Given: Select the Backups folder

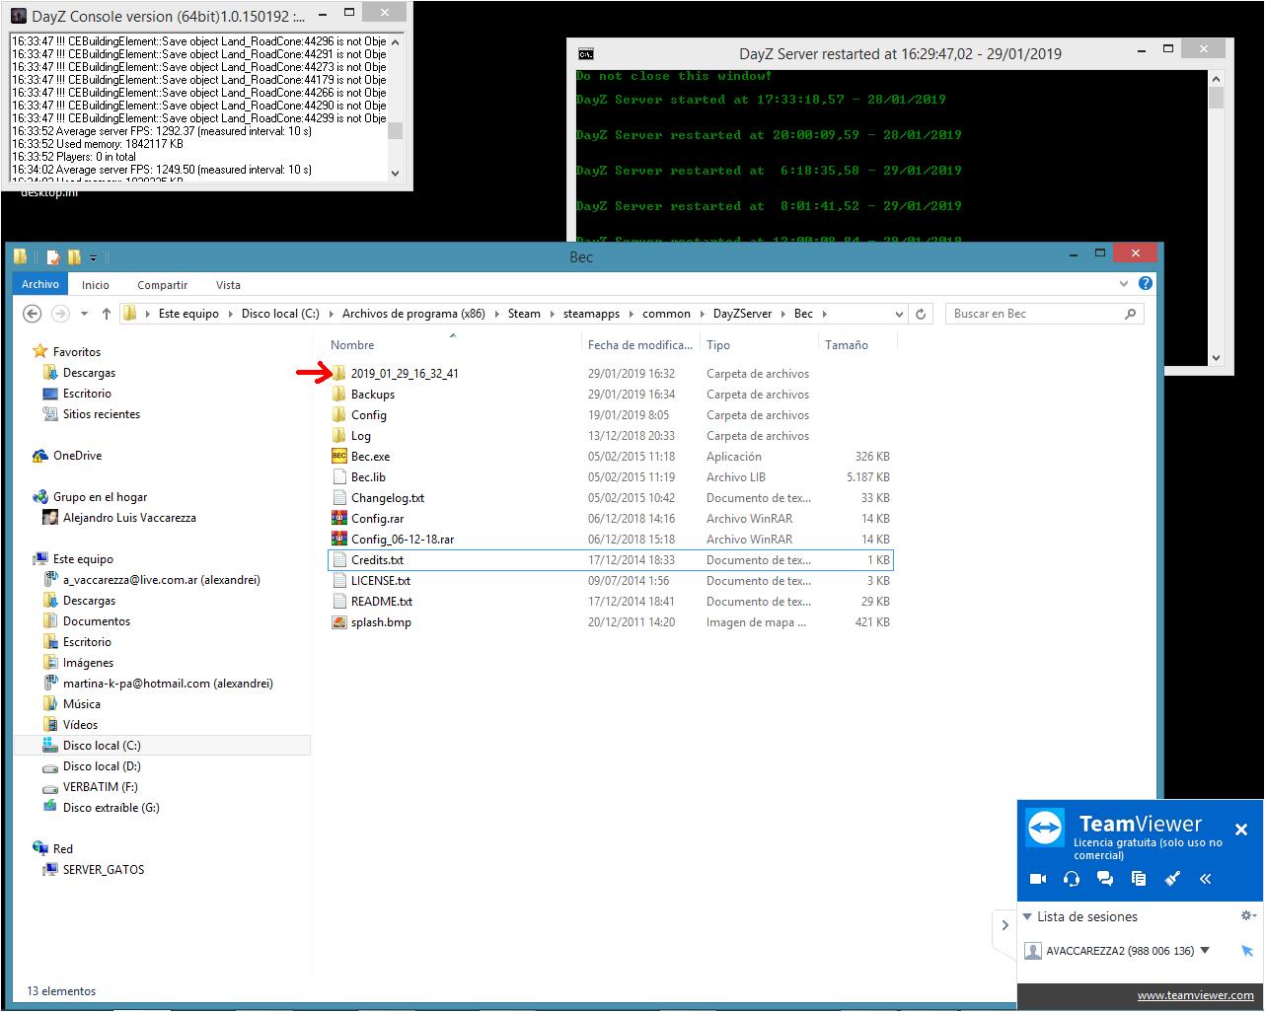Looking at the screenshot, I should coord(372,395).
